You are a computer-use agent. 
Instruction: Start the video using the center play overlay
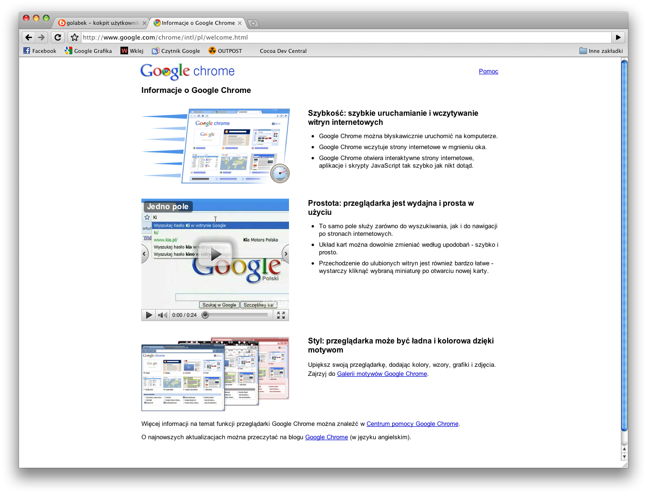215,254
